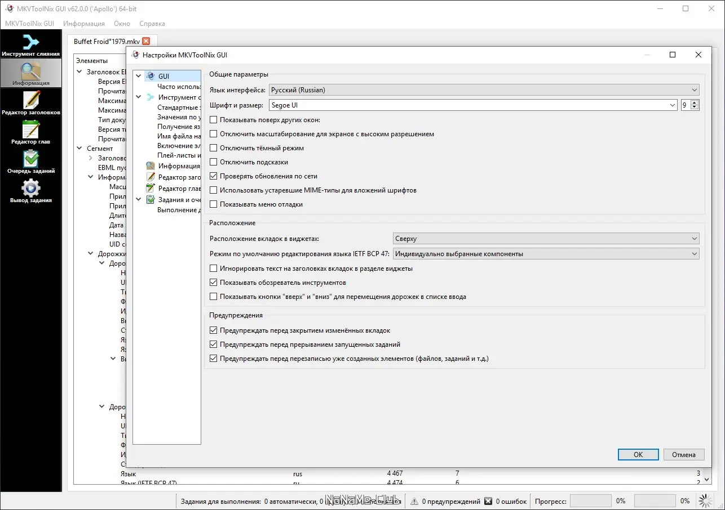Click the 'Элементы' column header
Viewport: 725px width, 510px height.
coord(92,61)
